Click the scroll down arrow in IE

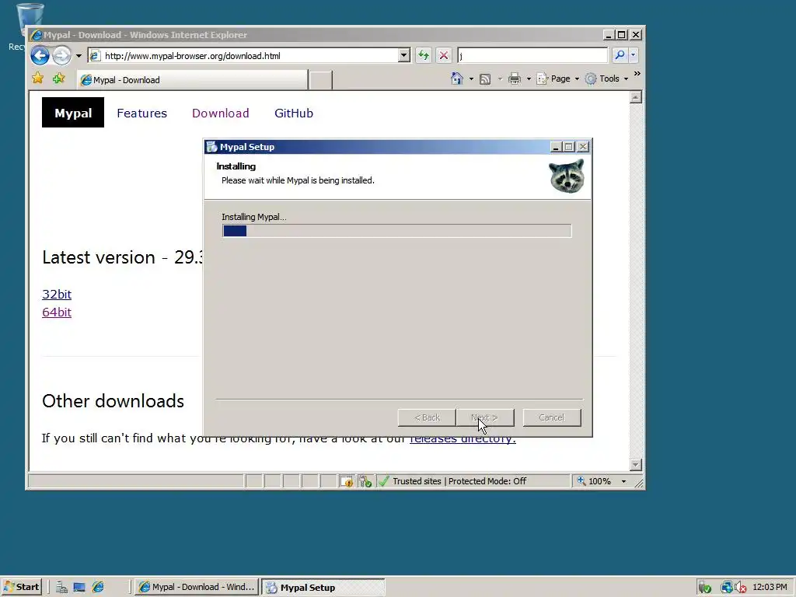point(636,465)
